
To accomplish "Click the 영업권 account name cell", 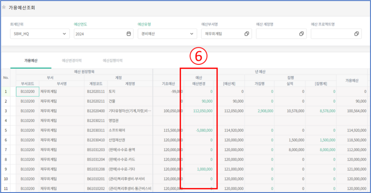I will click(130, 120).
